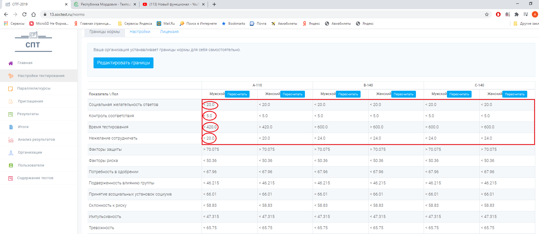Open the Поиск в Интернете bookmark
The width and height of the screenshot is (539, 234).
pyautogui.click(x=198, y=24)
